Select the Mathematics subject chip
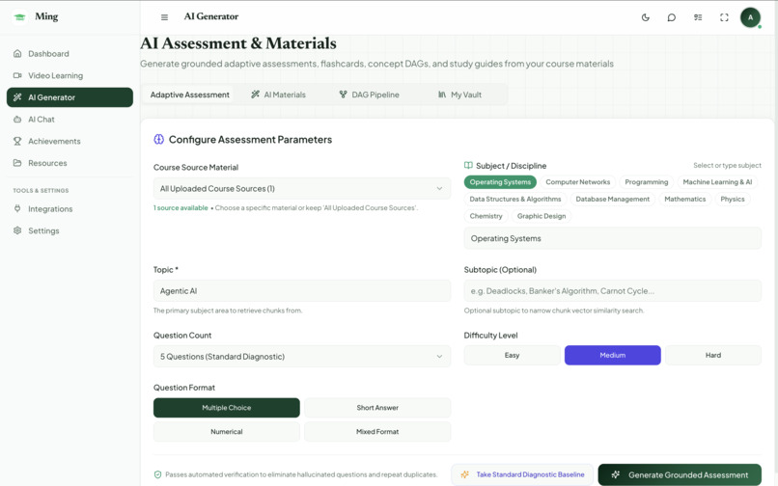 684,199
